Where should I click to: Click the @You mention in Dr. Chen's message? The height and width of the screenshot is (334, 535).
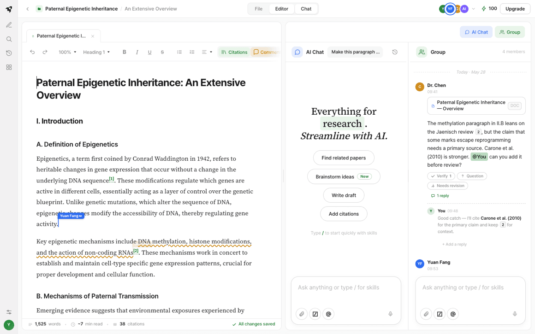[x=479, y=157]
